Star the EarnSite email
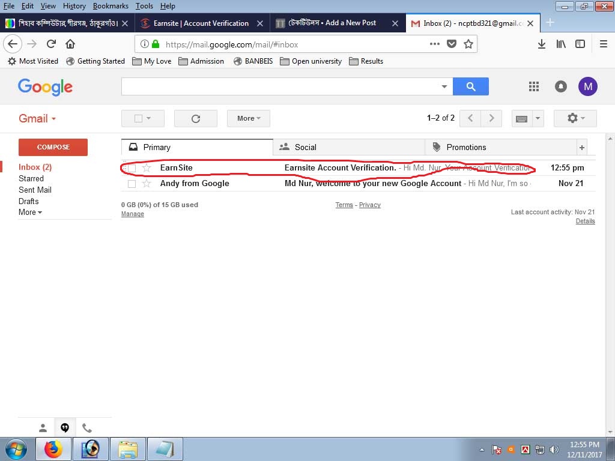The width and height of the screenshot is (615, 461). pos(147,168)
